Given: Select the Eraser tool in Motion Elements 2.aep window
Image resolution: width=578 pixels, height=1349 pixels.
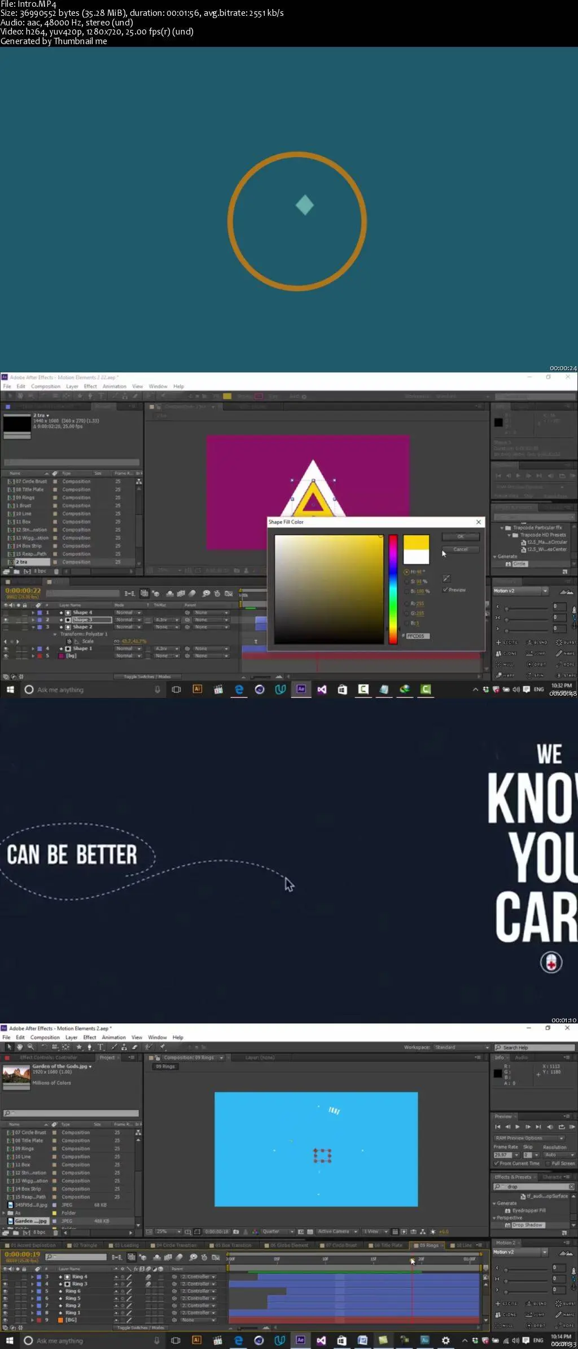Looking at the screenshot, I should pos(134,1047).
